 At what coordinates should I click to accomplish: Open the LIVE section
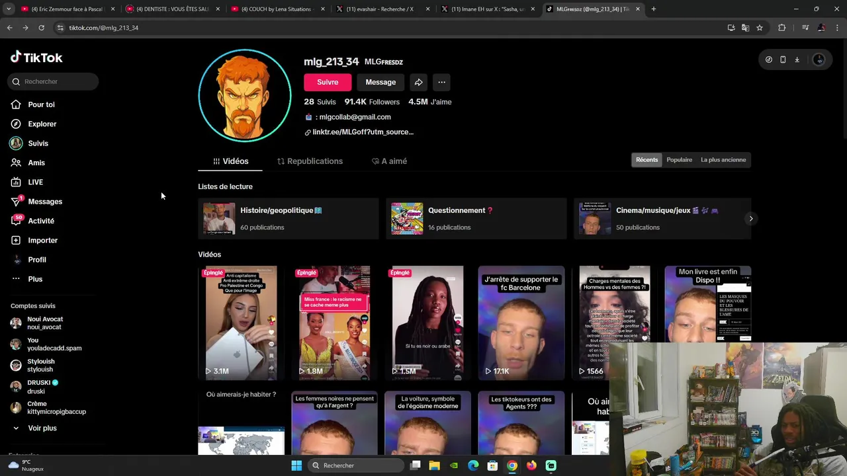pyautogui.click(x=35, y=182)
